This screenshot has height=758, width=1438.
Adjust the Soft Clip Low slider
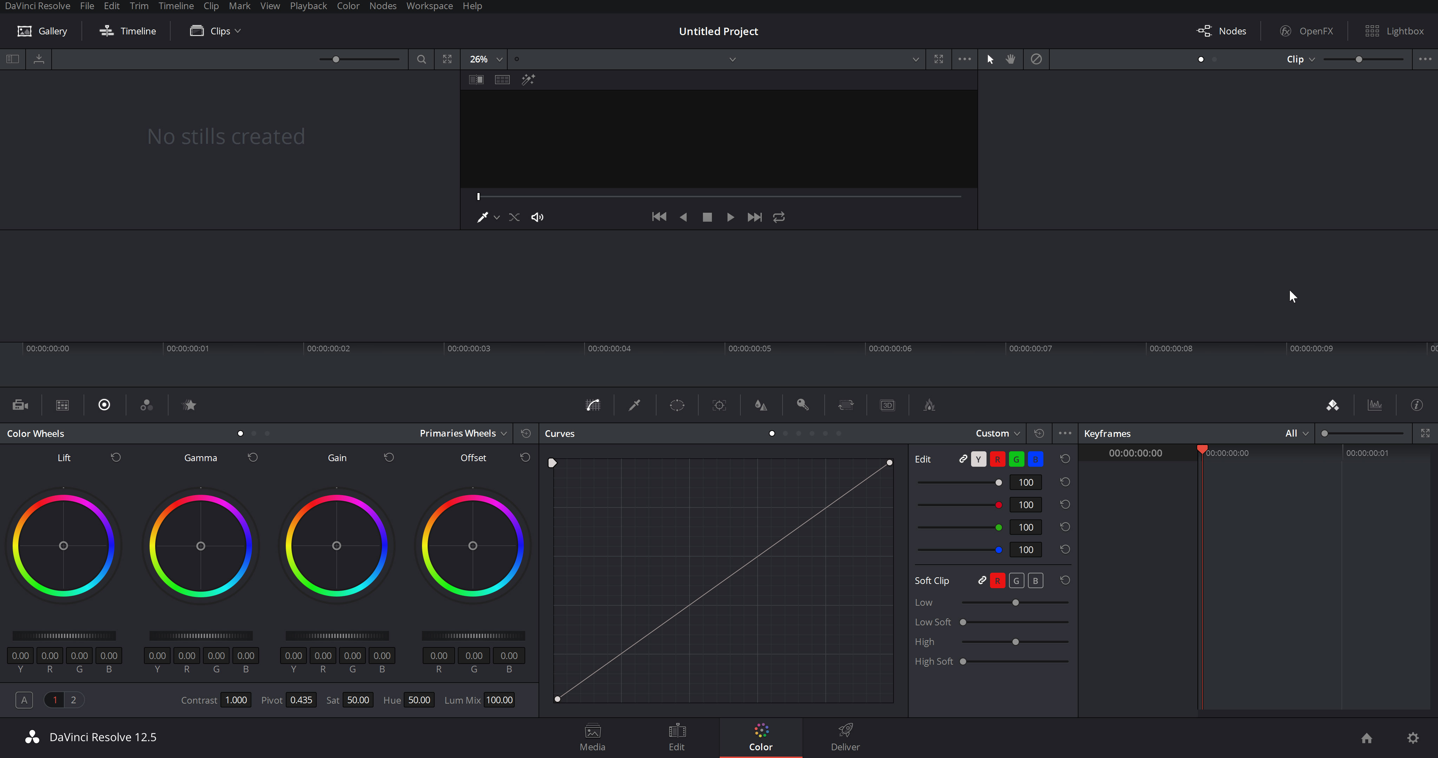1015,603
